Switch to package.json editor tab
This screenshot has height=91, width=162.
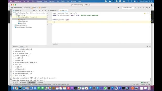pyautogui.click(x=53, y=11)
